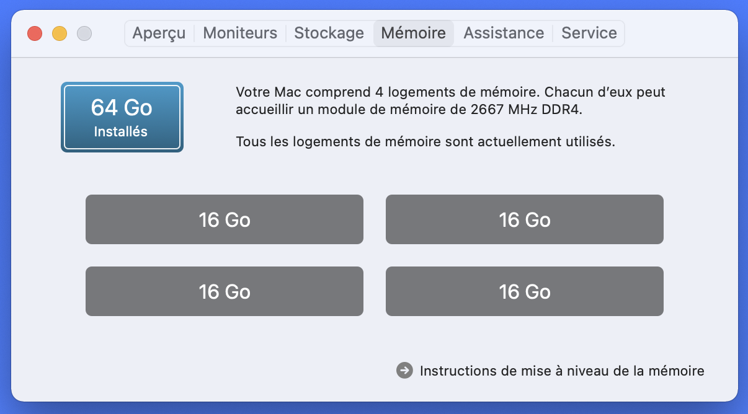
Task: Go to the Stockage tab
Action: point(329,33)
